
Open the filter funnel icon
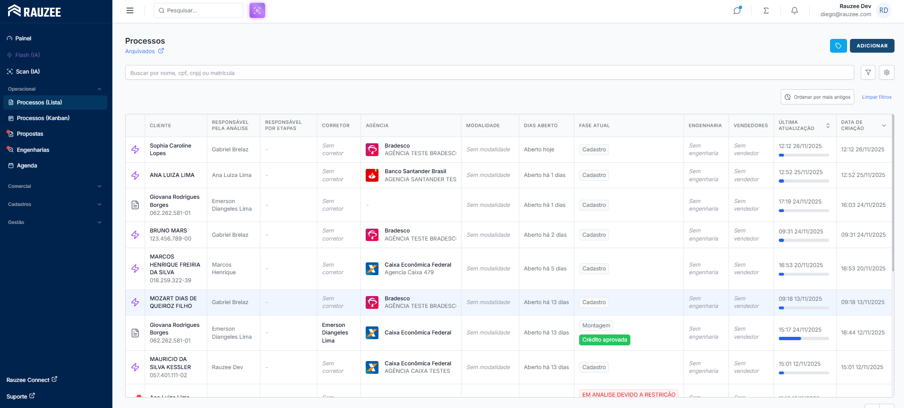click(868, 73)
